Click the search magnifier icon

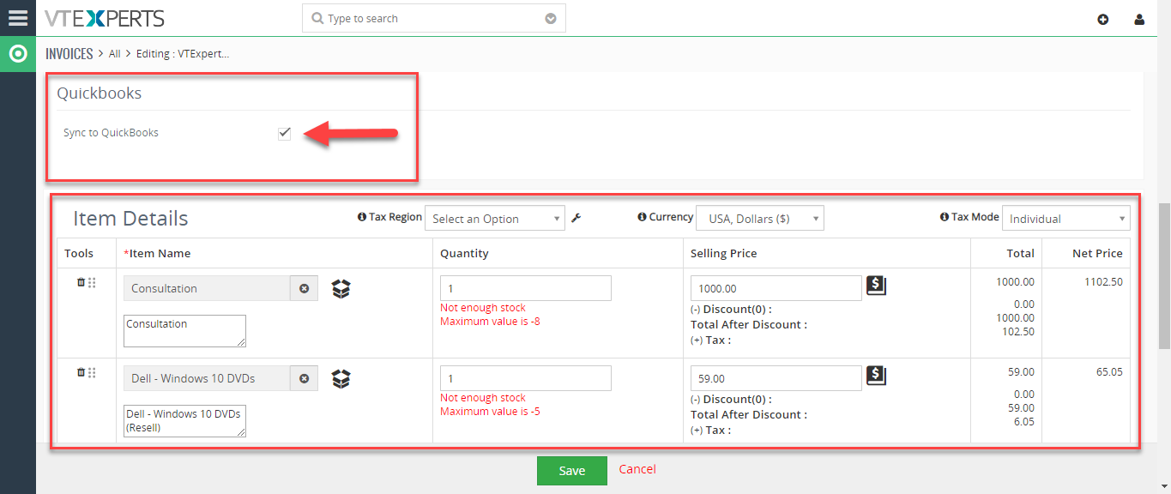pos(317,18)
